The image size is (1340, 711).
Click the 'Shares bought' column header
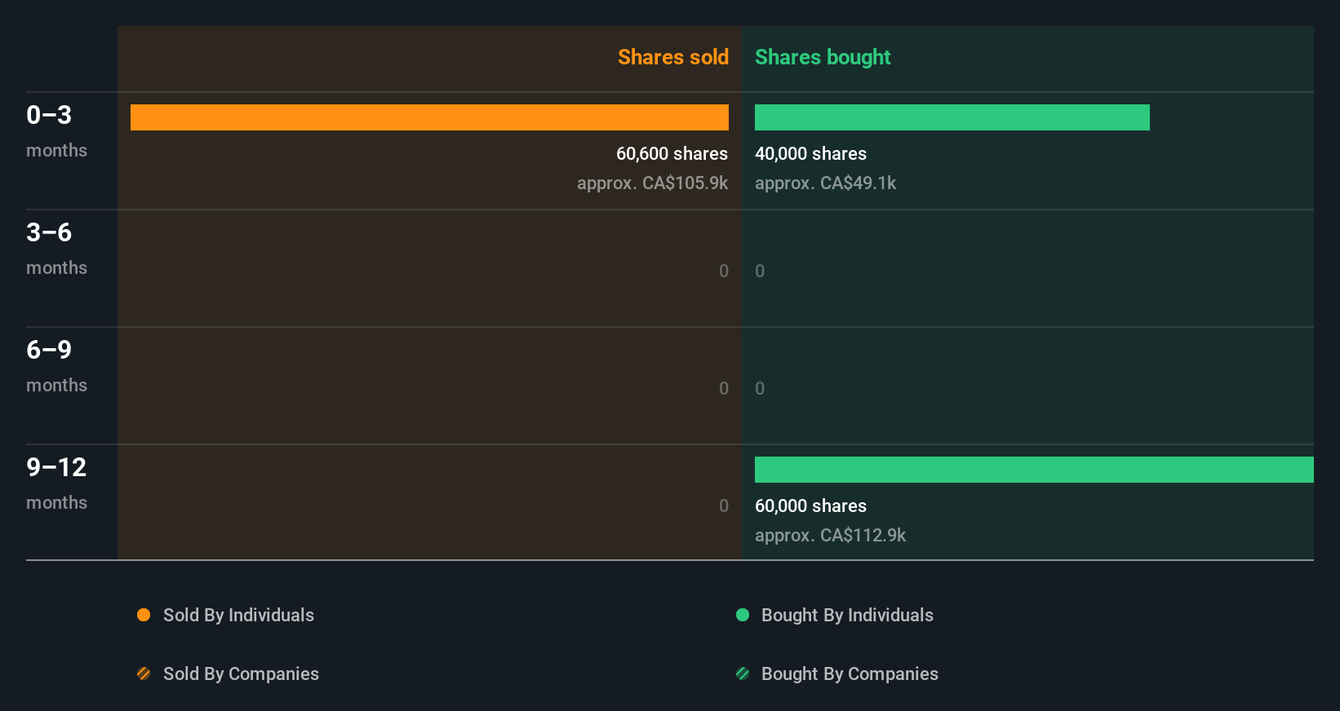click(x=823, y=57)
